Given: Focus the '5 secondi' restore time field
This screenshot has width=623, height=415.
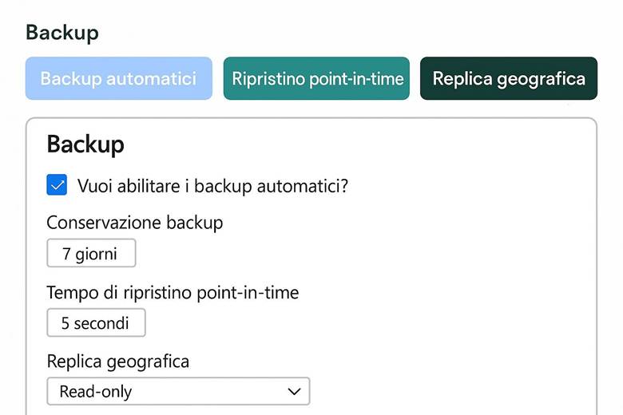Looking at the screenshot, I should pyautogui.click(x=96, y=323).
